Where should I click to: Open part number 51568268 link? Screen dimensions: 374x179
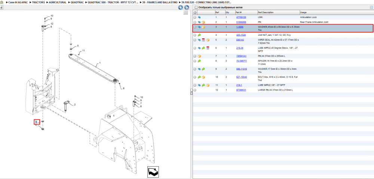241,22
